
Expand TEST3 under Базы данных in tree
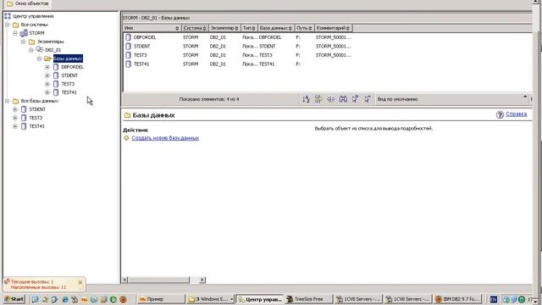47,84
